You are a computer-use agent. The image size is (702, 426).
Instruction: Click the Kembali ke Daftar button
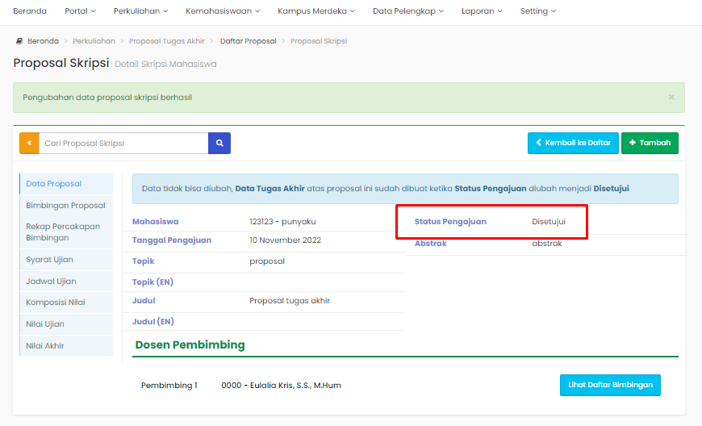click(573, 143)
